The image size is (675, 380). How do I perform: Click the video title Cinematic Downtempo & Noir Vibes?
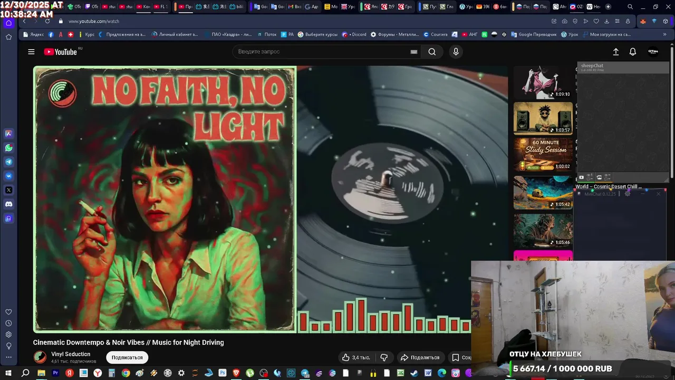tap(129, 343)
